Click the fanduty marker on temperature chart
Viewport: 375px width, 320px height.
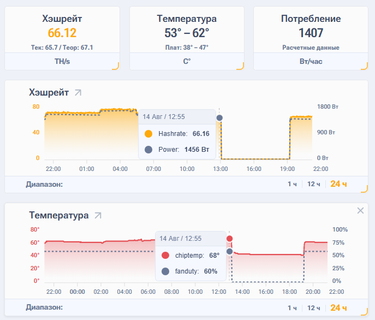pyautogui.click(x=230, y=251)
